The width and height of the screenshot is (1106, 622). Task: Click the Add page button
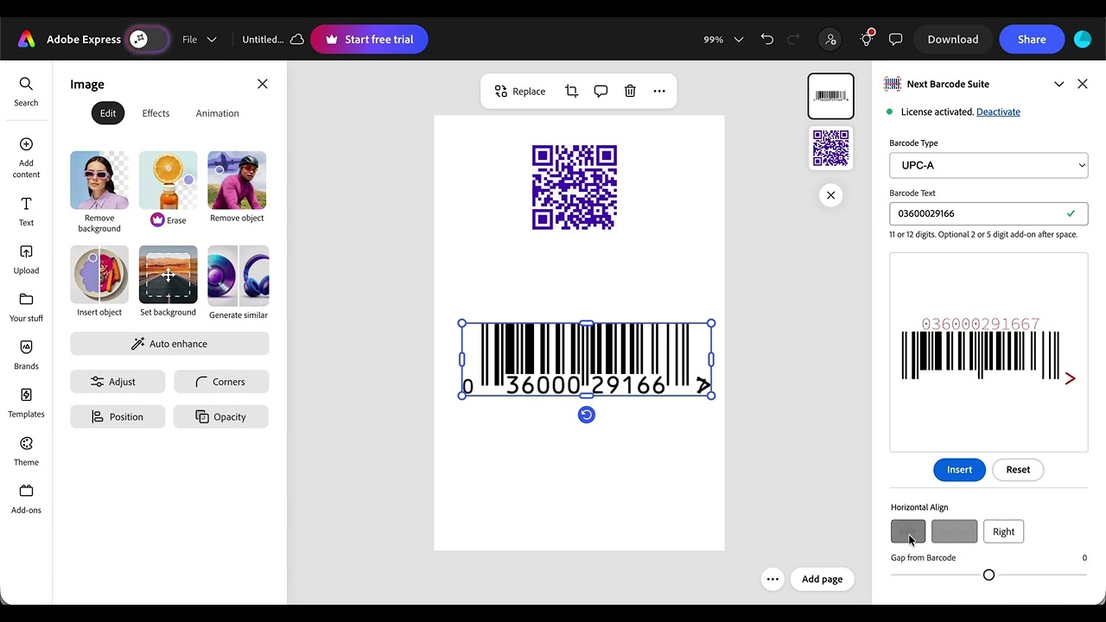822,580
